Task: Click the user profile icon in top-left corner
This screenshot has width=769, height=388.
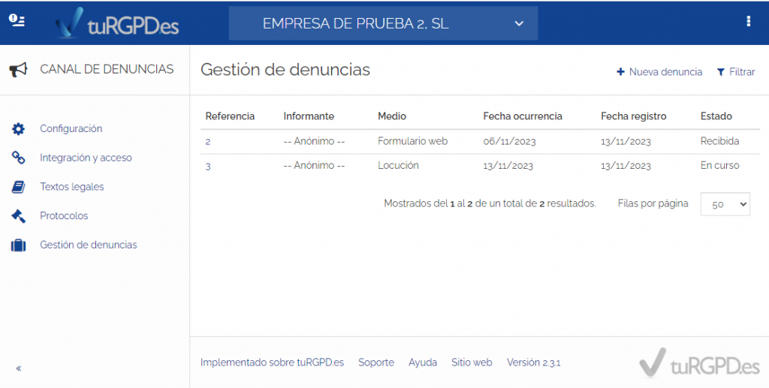Action: 17,21
